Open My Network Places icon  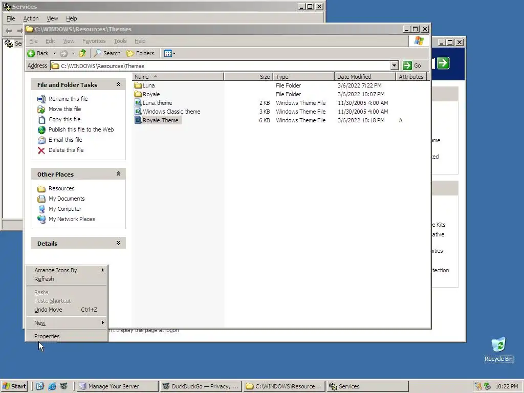pyautogui.click(x=41, y=219)
